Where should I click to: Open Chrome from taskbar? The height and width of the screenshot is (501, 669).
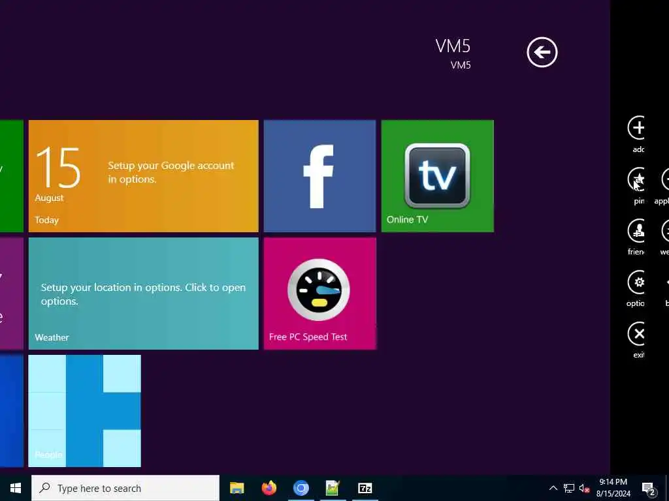[x=301, y=488]
